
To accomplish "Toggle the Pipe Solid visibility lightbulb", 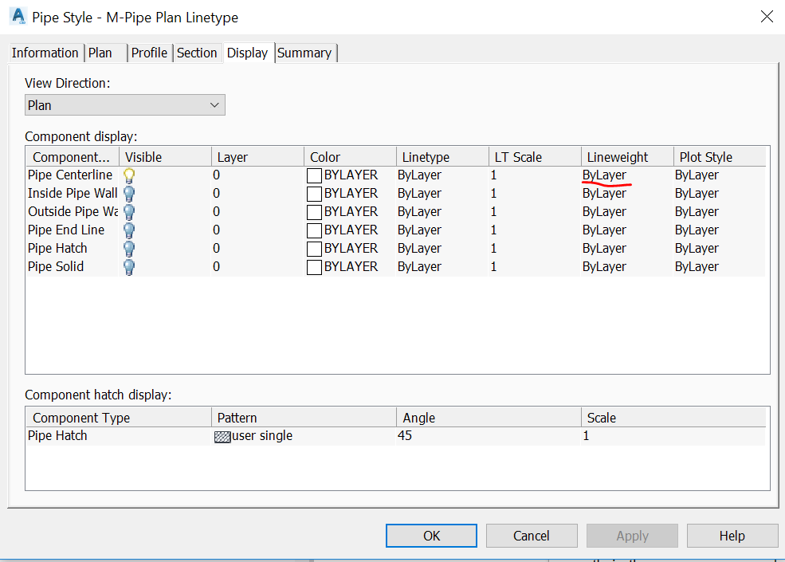I will pyautogui.click(x=128, y=266).
